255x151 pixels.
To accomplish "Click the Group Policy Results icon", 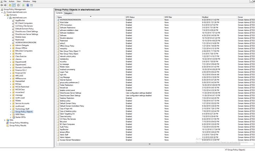I will tap(7, 126).
